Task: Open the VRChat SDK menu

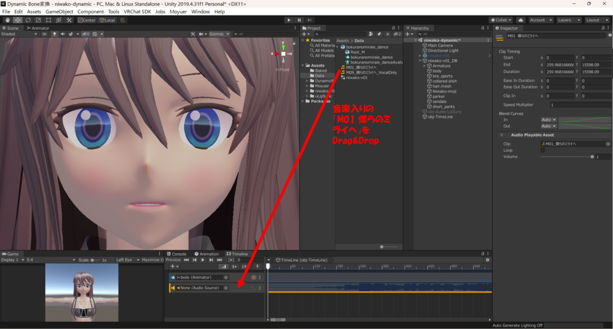Action: click(138, 11)
